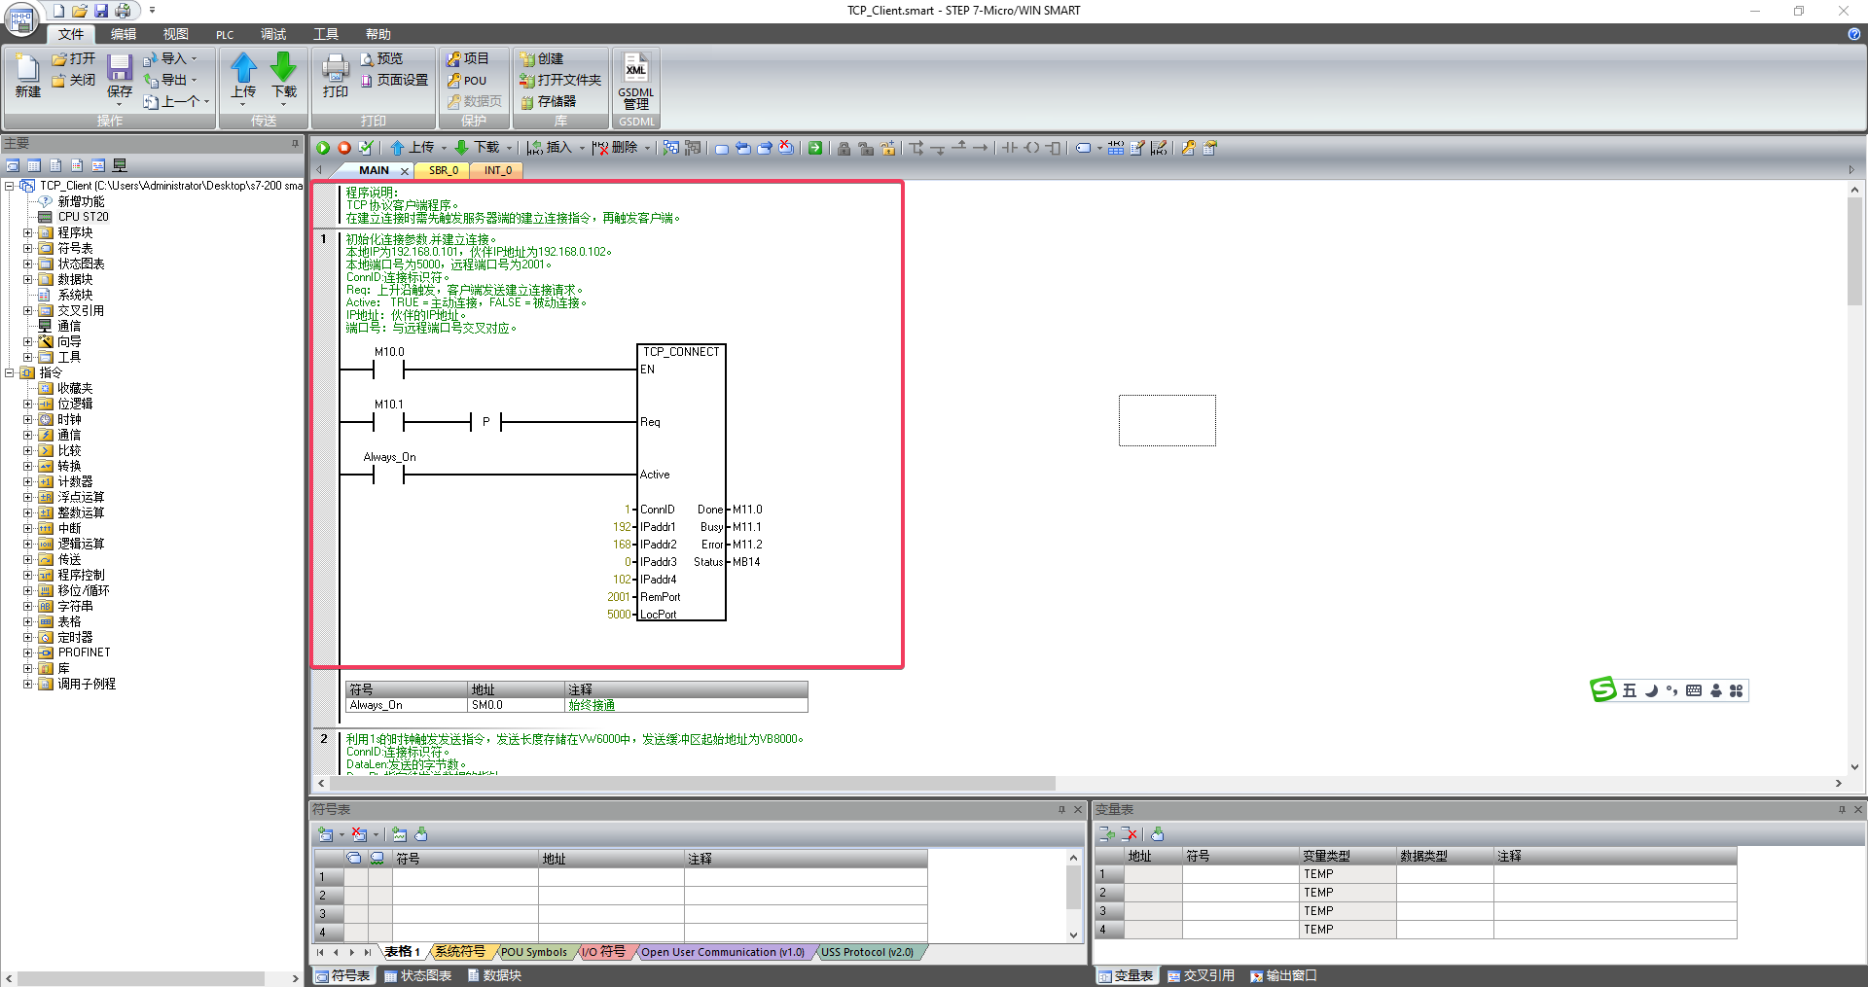The height and width of the screenshot is (987, 1868).
Task: Open the 视图 ribbon tab
Action: pos(176,34)
